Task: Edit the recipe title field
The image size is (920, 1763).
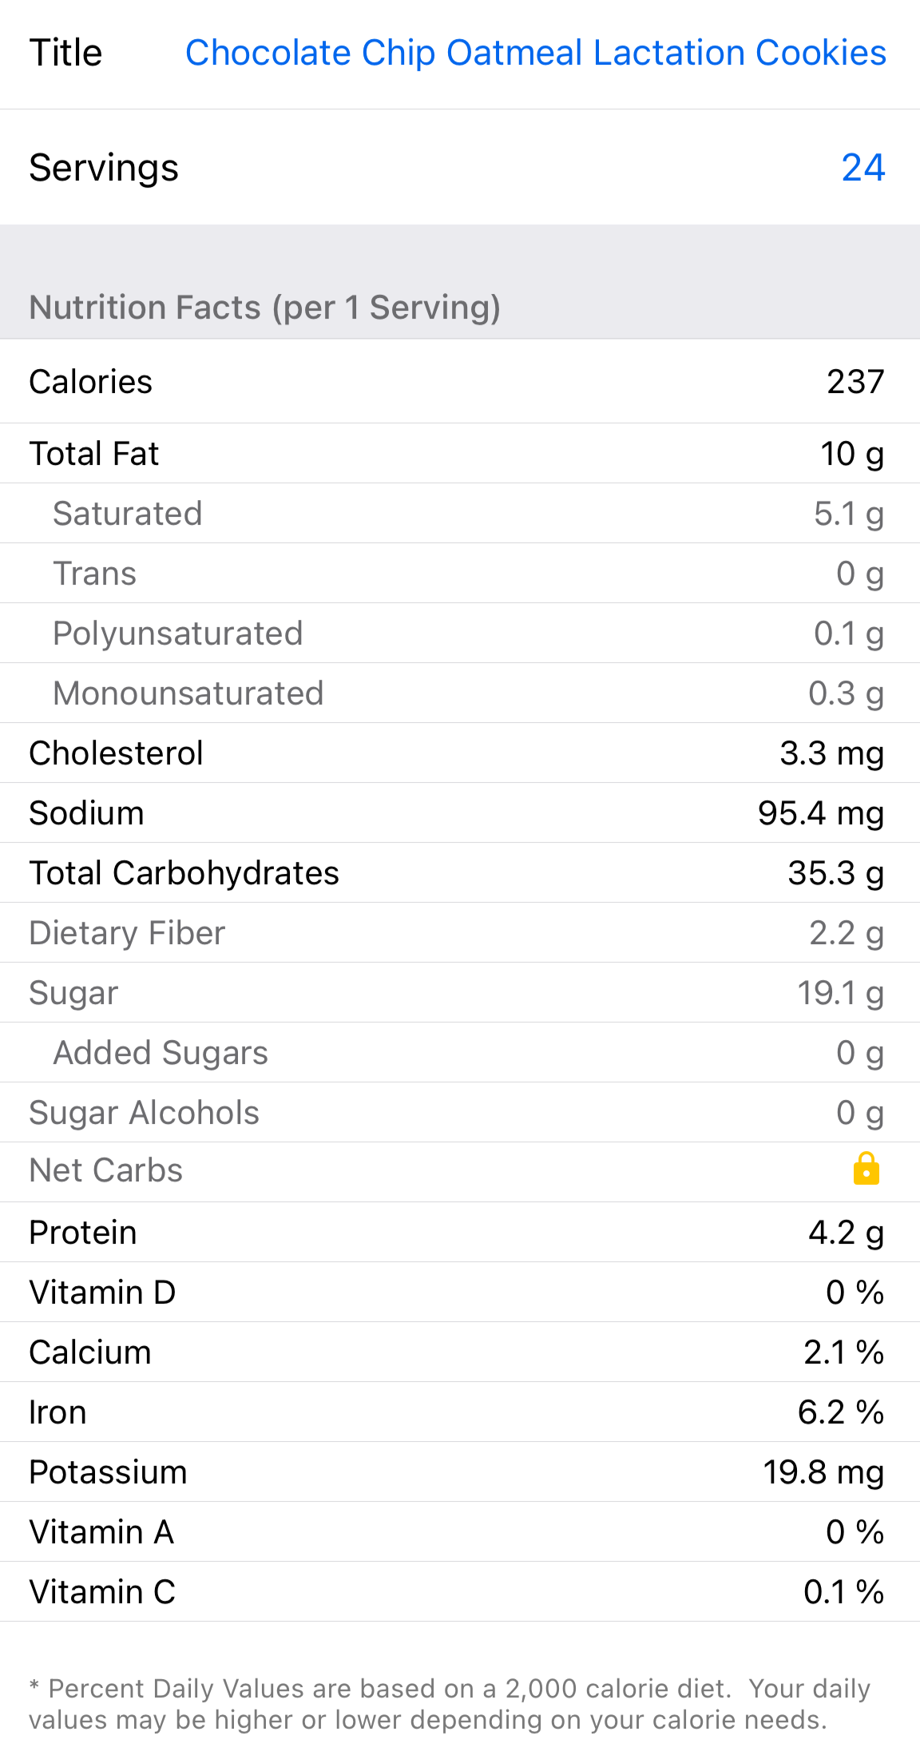Action: click(535, 54)
